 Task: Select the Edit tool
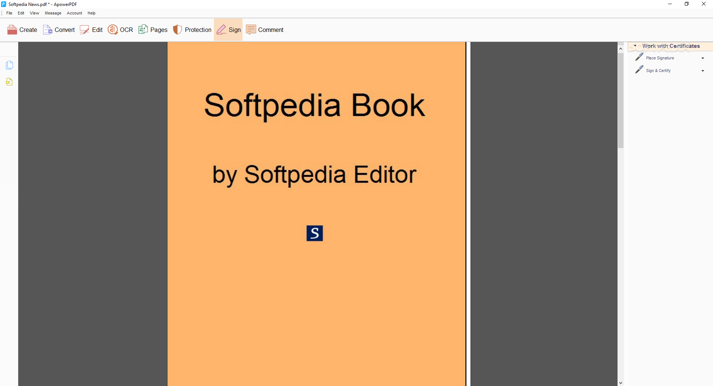[x=91, y=30]
